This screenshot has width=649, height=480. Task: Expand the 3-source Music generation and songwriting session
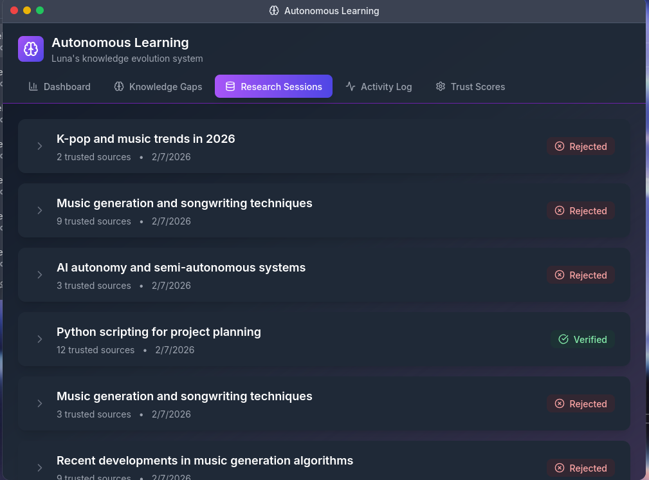(x=40, y=403)
